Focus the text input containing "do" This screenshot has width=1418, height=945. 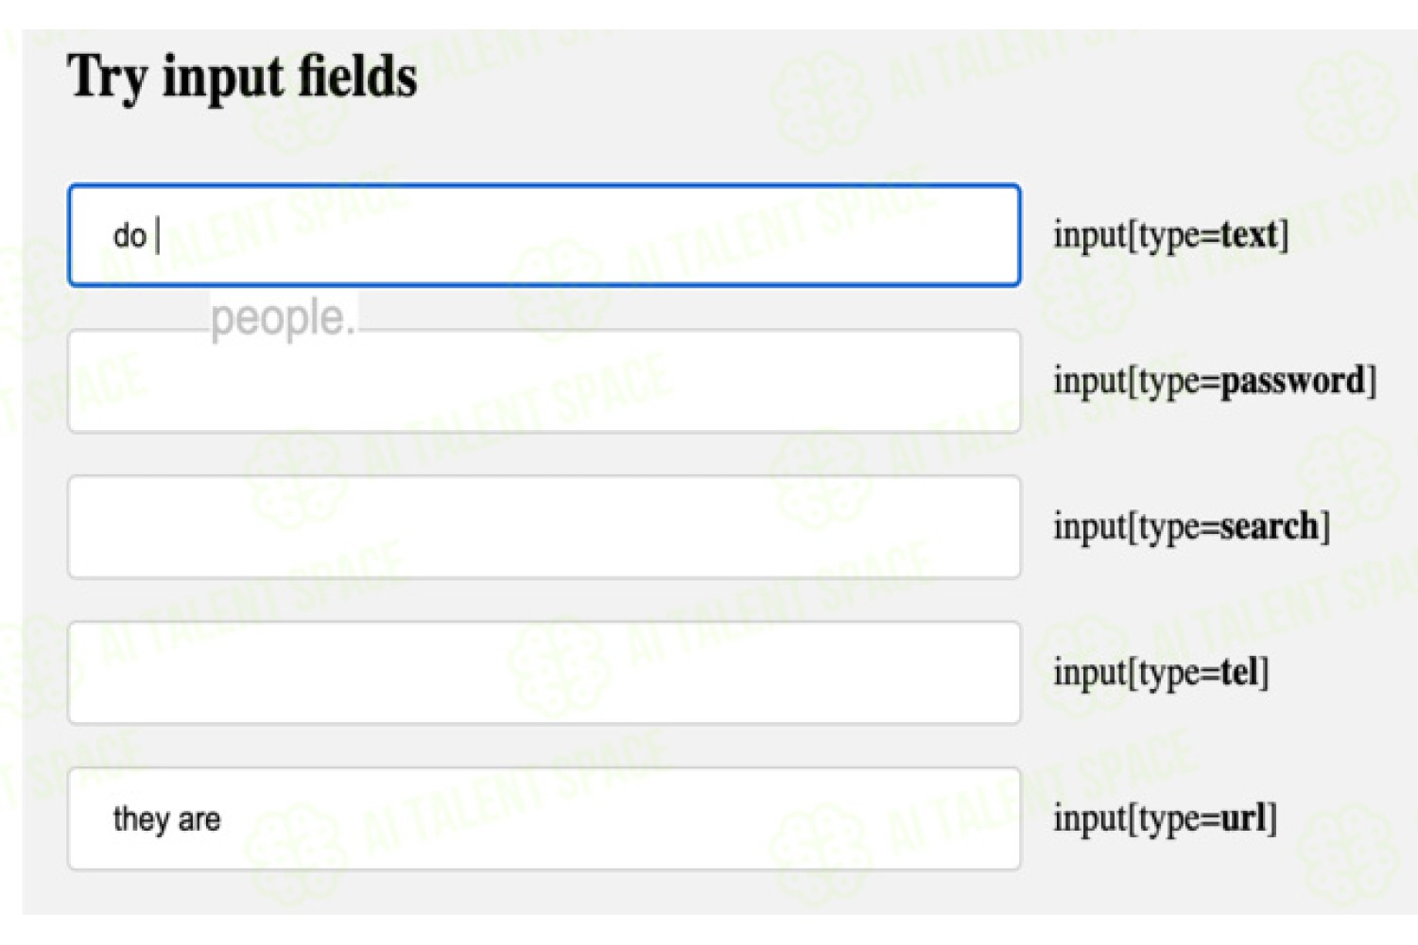[x=545, y=235]
